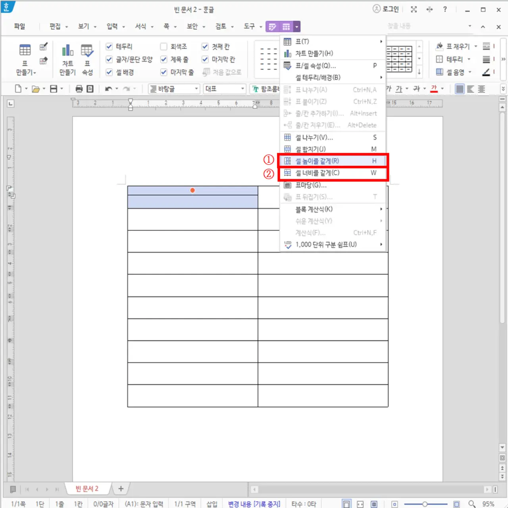The image size is (508, 508).
Task: Open the 블록 계산식(K) submenu
Action: 333,209
